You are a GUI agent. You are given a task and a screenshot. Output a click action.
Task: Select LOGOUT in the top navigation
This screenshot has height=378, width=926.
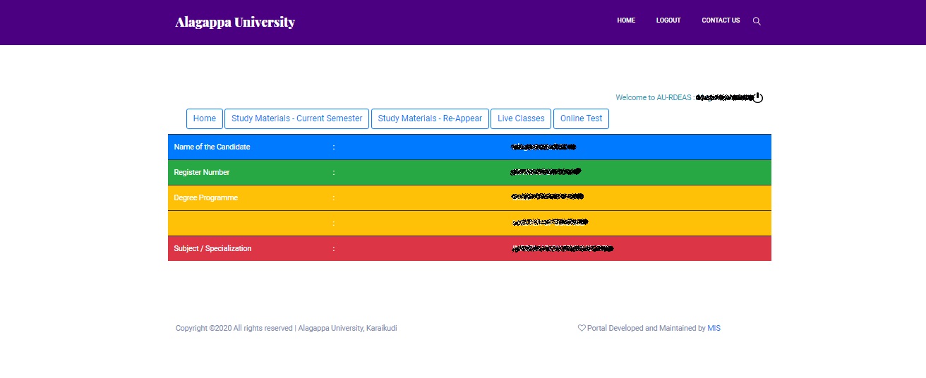(x=668, y=20)
